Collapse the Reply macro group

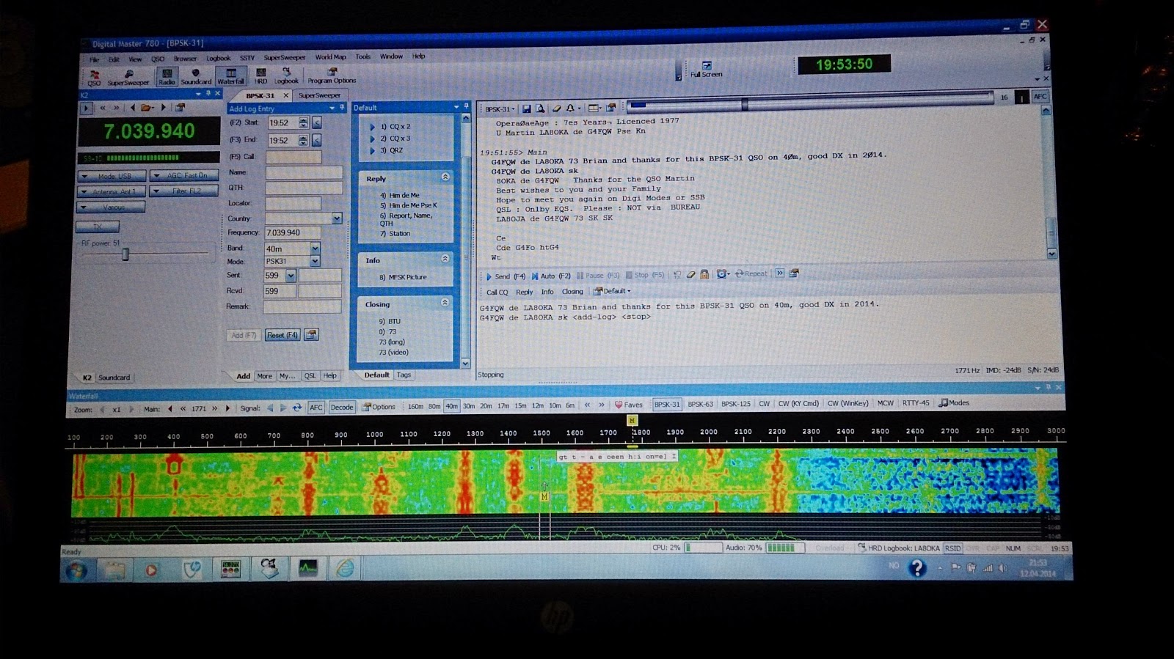pyautogui.click(x=445, y=177)
